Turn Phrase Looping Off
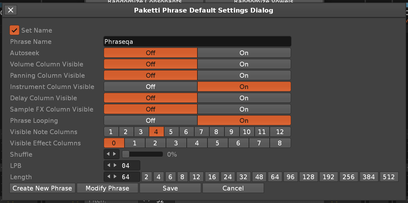Screen dimensions: 408x203 [x=151, y=121]
